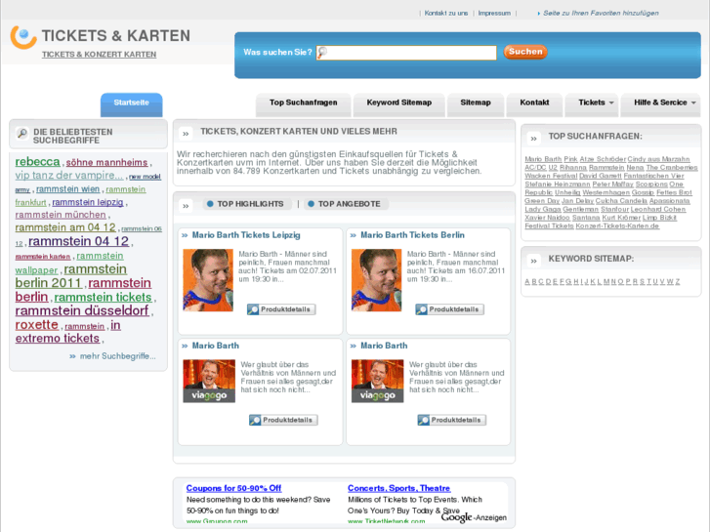The width and height of the screenshot is (710, 532).
Task: Open Produktdetails for Mario Barth Tickets Berlin
Action: (x=449, y=309)
